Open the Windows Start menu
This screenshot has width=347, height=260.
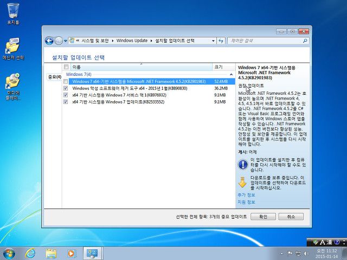click(x=9, y=253)
